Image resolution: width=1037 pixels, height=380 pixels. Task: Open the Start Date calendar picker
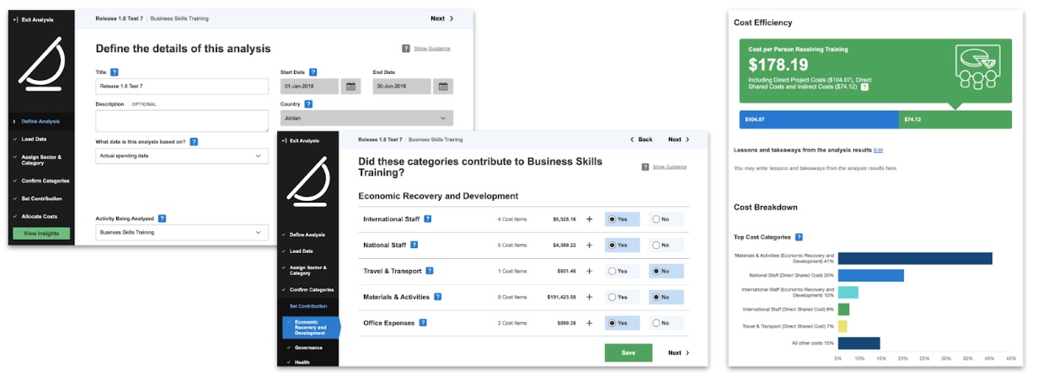coord(350,87)
